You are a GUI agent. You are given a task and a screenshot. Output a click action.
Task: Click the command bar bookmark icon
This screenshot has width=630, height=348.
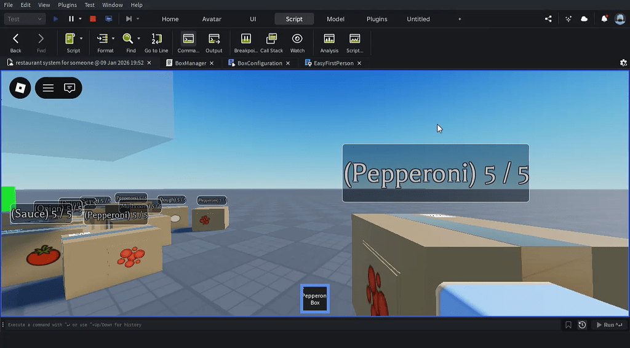pyautogui.click(x=568, y=325)
